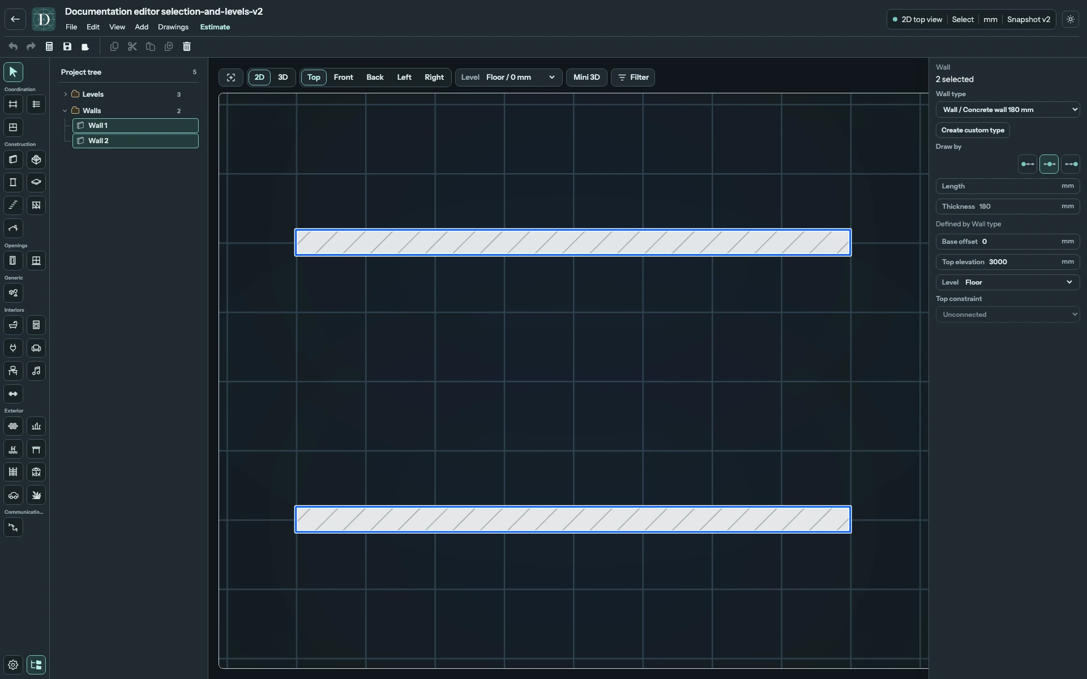The width and height of the screenshot is (1087, 679).
Task: Select the communication routing tool
Action: 13,527
